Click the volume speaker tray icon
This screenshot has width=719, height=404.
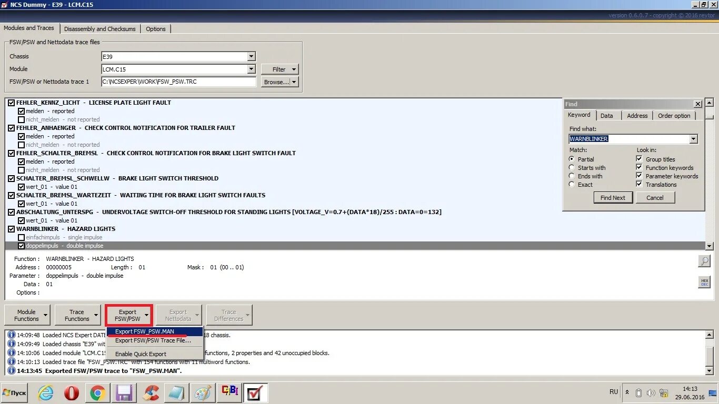point(651,393)
